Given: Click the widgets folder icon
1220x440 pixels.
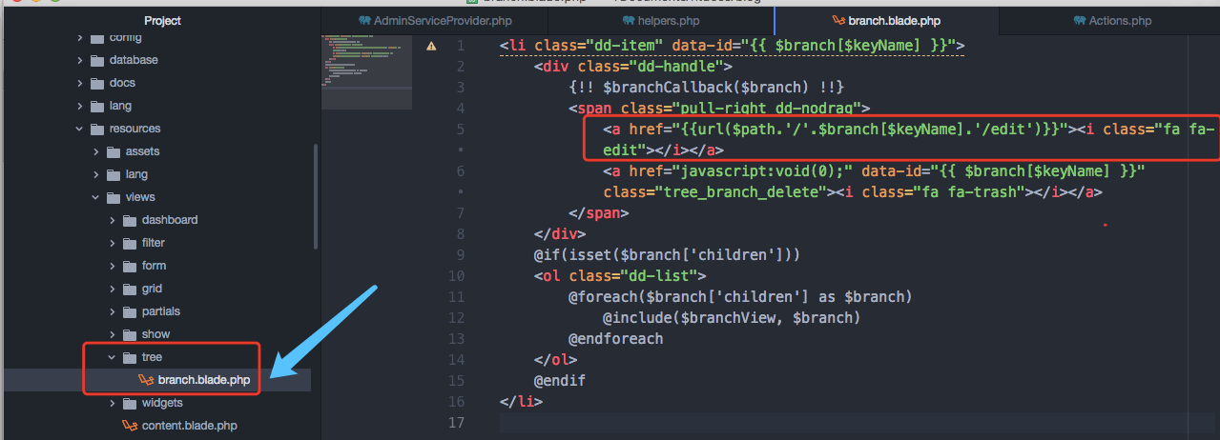Looking at the screenshot, I should coord(130,403).
